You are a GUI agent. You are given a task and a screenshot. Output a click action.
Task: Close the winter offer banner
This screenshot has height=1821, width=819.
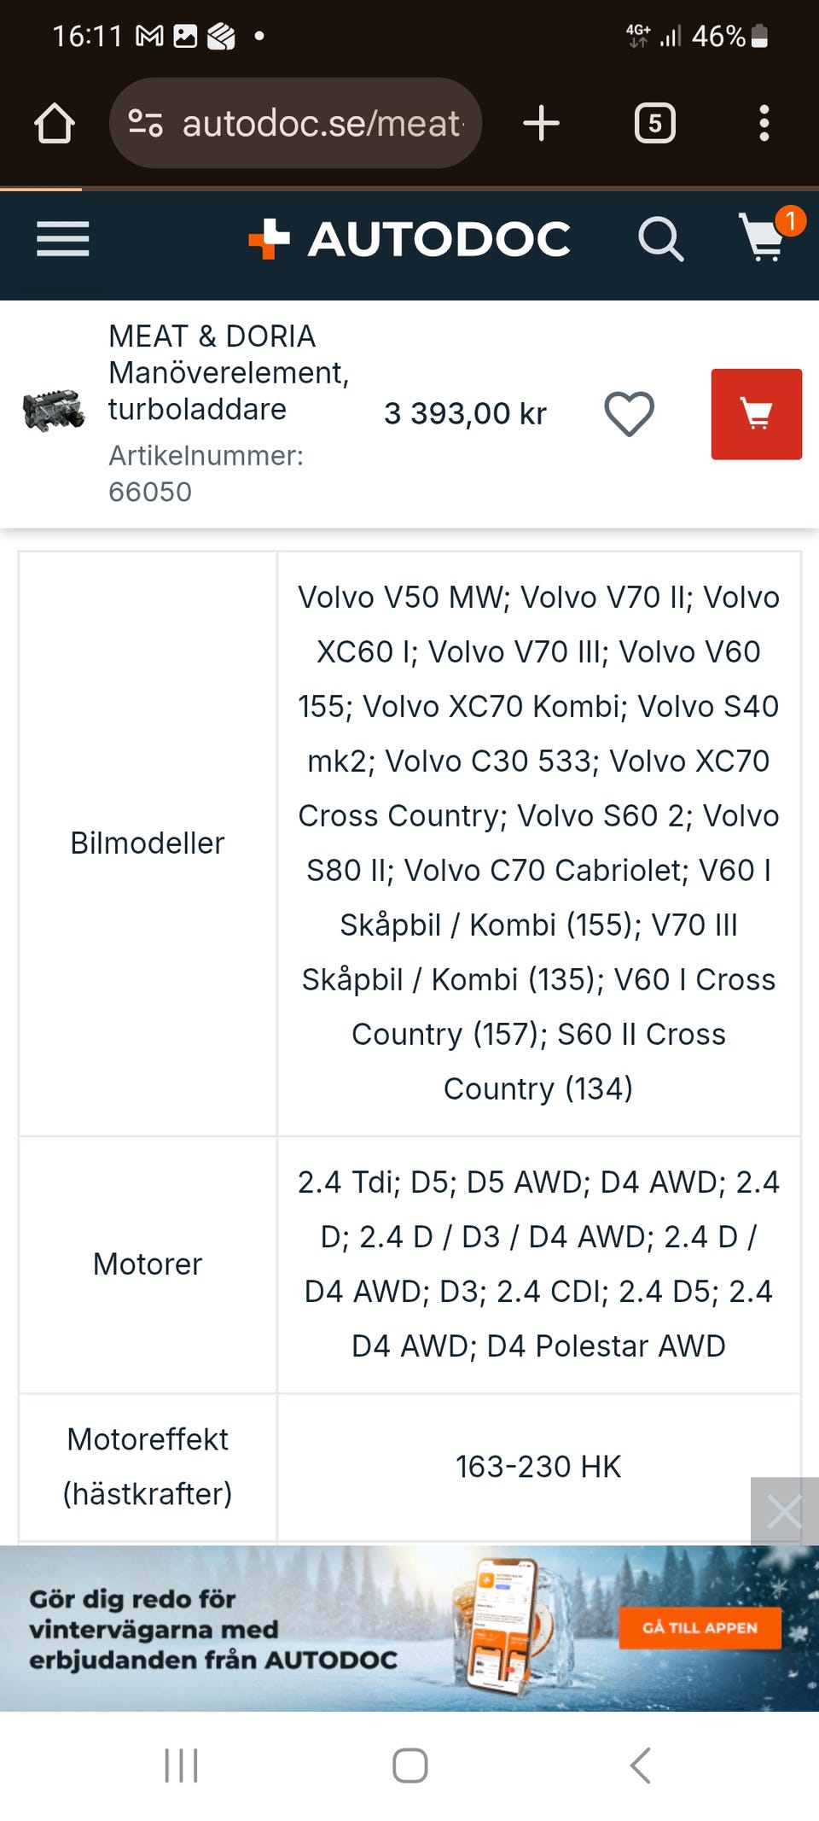click(x=784, y=1512)
